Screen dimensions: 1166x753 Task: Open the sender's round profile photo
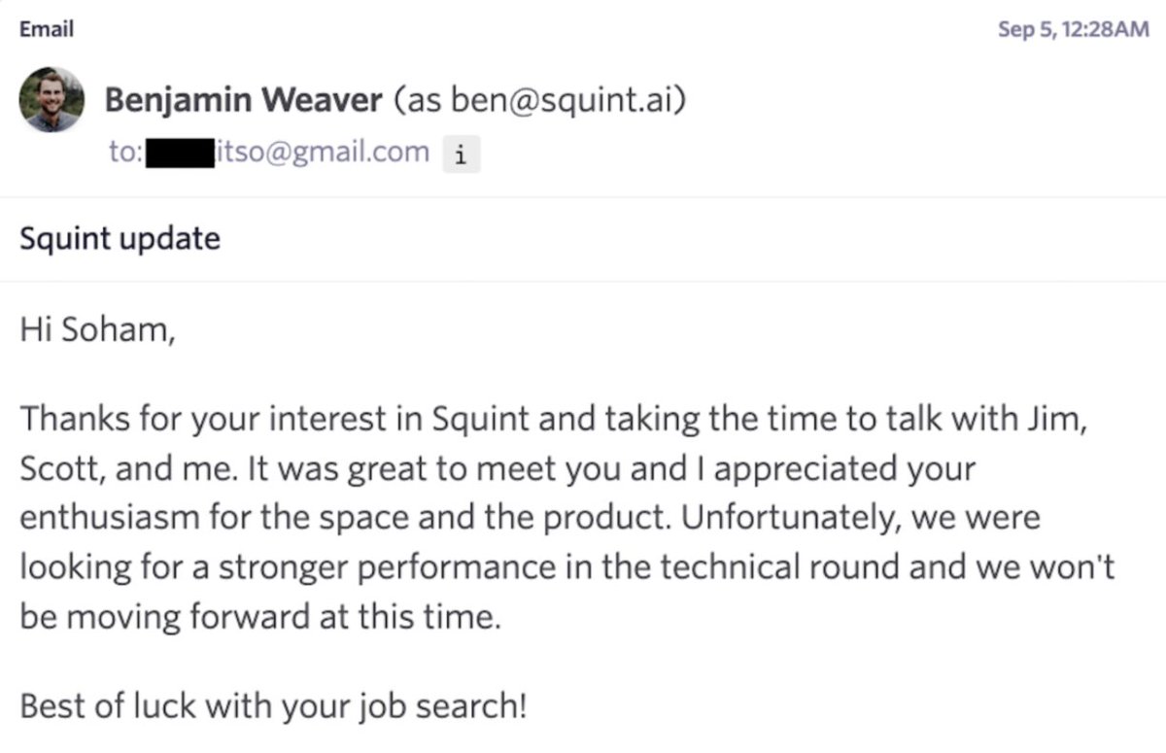51,100
